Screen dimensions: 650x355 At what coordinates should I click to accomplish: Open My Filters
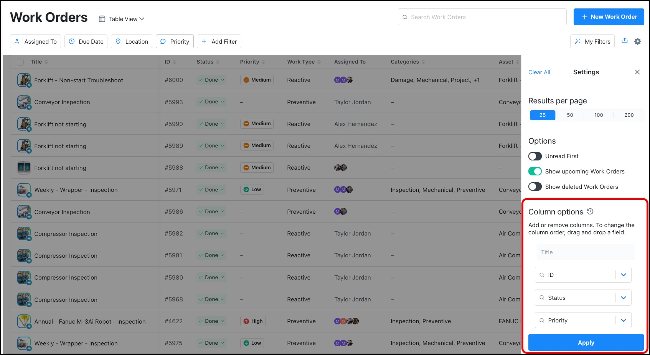point(592,41)
